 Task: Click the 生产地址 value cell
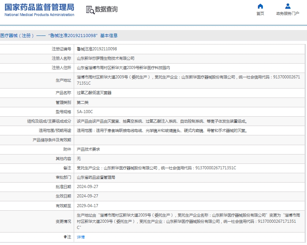click(188, 80)
